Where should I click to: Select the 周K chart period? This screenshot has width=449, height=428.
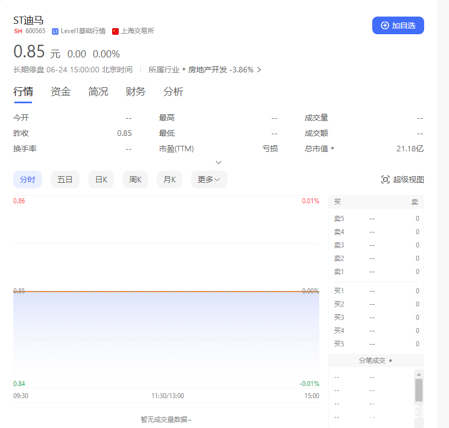[x=135, y=179]
